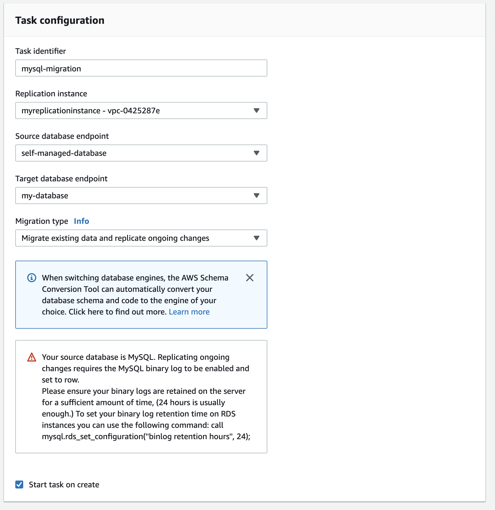The width and height of the screenshot is (495, 510).
Task: Click the binary log warning message box
Action: [141, 397]
